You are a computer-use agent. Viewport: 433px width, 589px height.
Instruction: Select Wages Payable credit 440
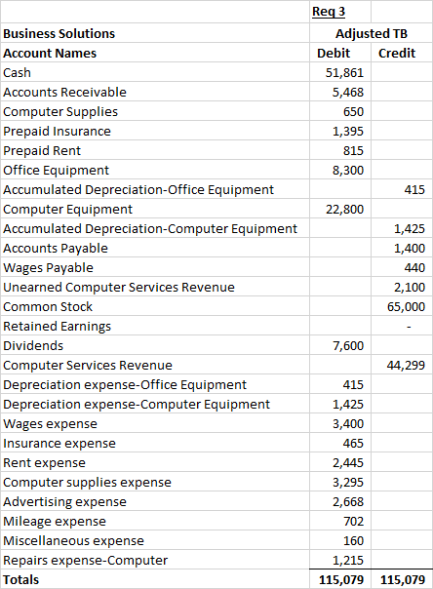pos(414,268)
